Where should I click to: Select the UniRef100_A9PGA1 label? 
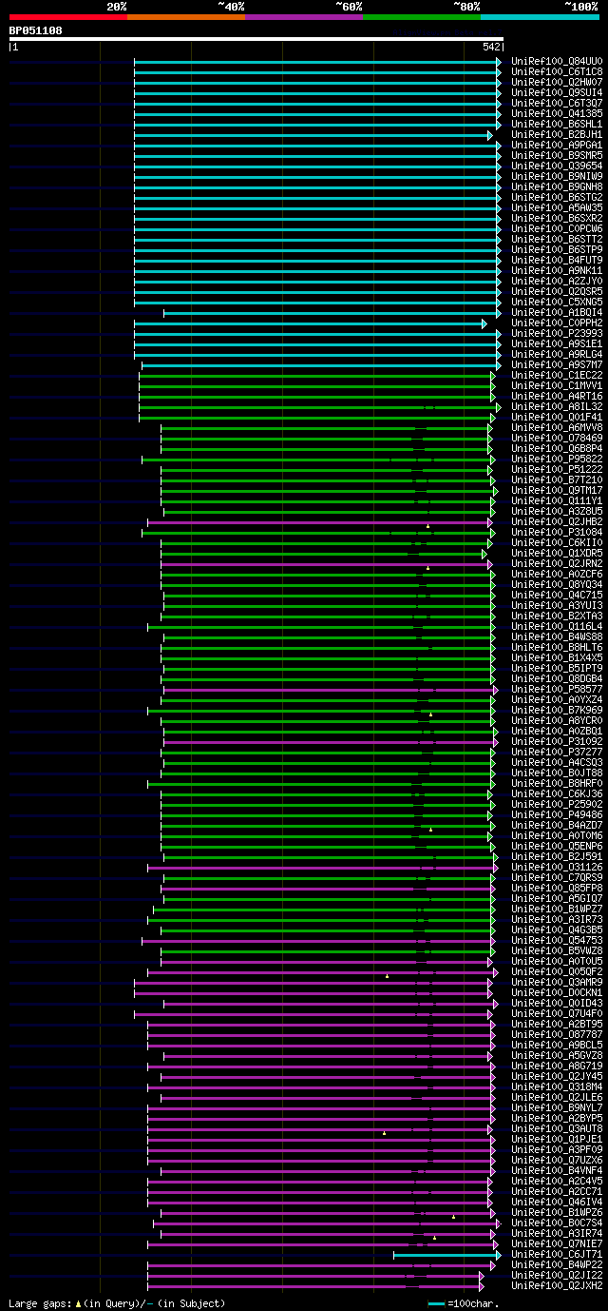[557, 145]
